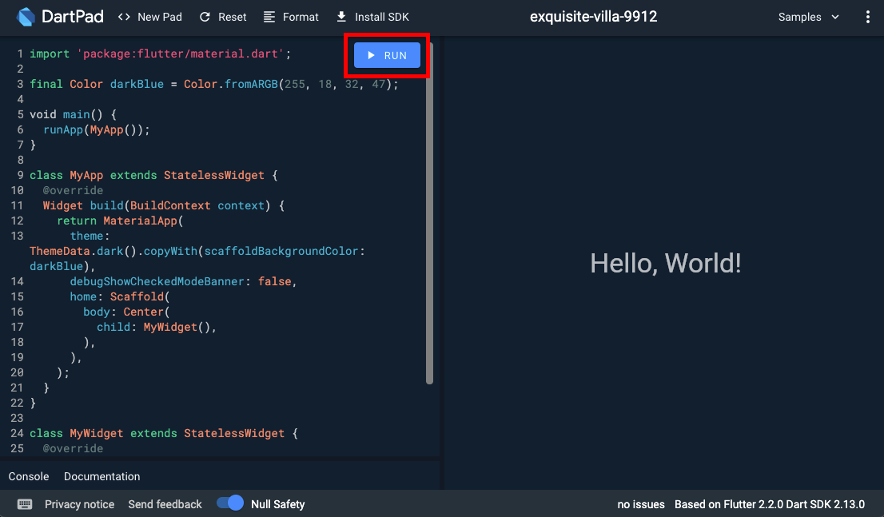Open the three-dot overflow menu
The image size is (884, 517).
click(868, 17)
